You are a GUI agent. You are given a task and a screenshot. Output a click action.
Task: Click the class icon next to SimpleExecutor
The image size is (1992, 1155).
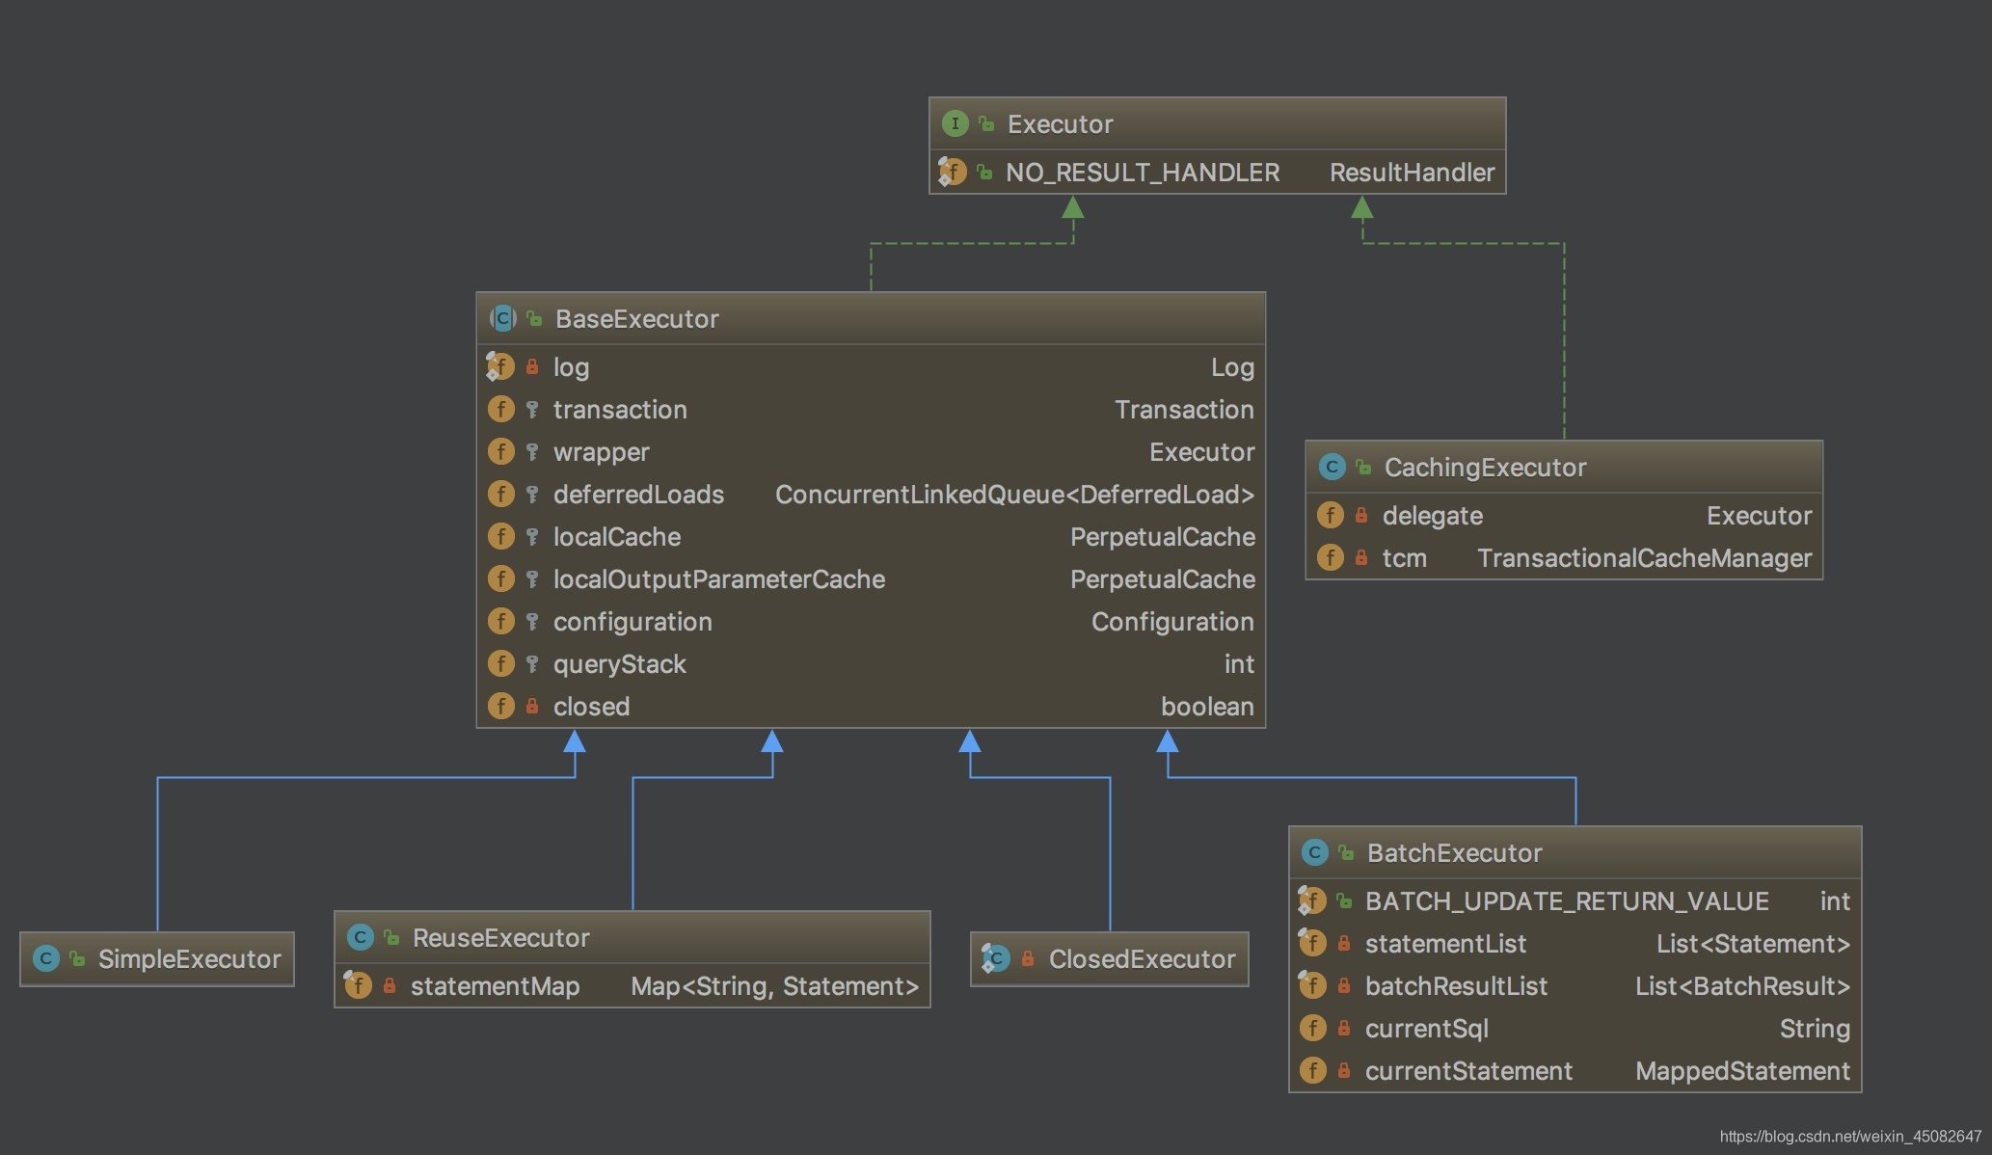(x=45, y=958)
